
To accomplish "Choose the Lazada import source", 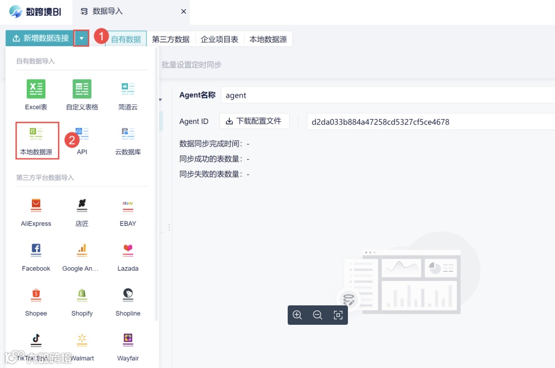I will 127,257.
